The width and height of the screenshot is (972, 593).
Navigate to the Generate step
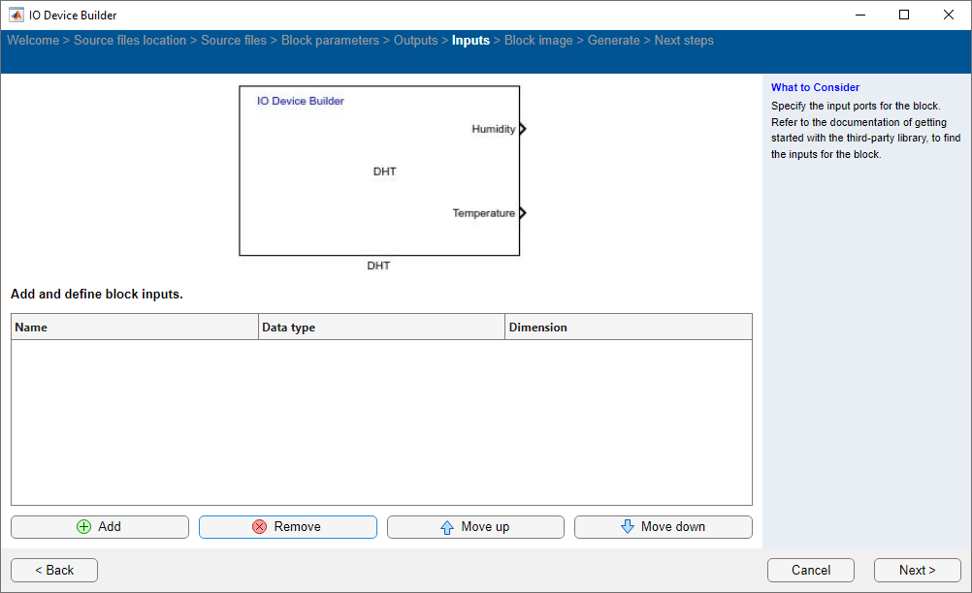(x=613, y=40)
